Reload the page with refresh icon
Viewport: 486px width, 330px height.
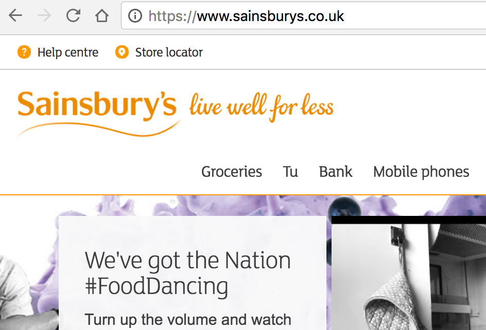(74, 15)
